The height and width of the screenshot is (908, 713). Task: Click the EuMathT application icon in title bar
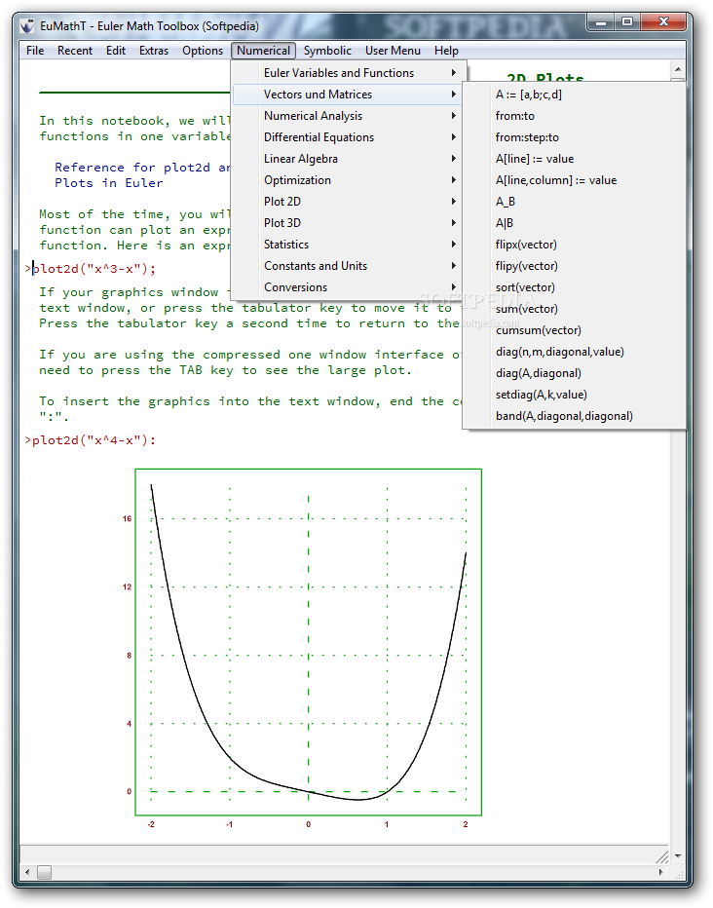click(26, 25)
